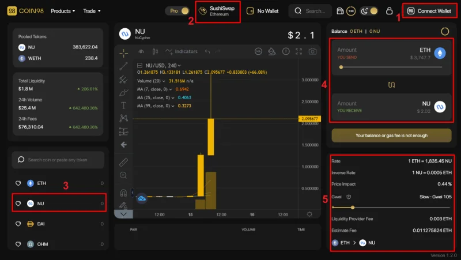Take a chart snapshot with camera icon

tap(312, 51)
